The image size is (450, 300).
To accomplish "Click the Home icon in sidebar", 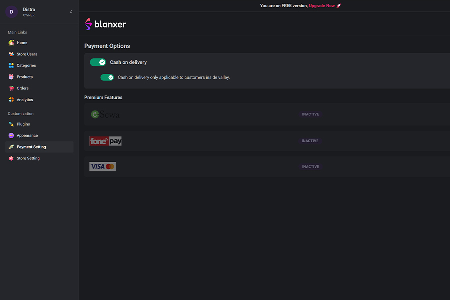I will click(x=11, y=43).
